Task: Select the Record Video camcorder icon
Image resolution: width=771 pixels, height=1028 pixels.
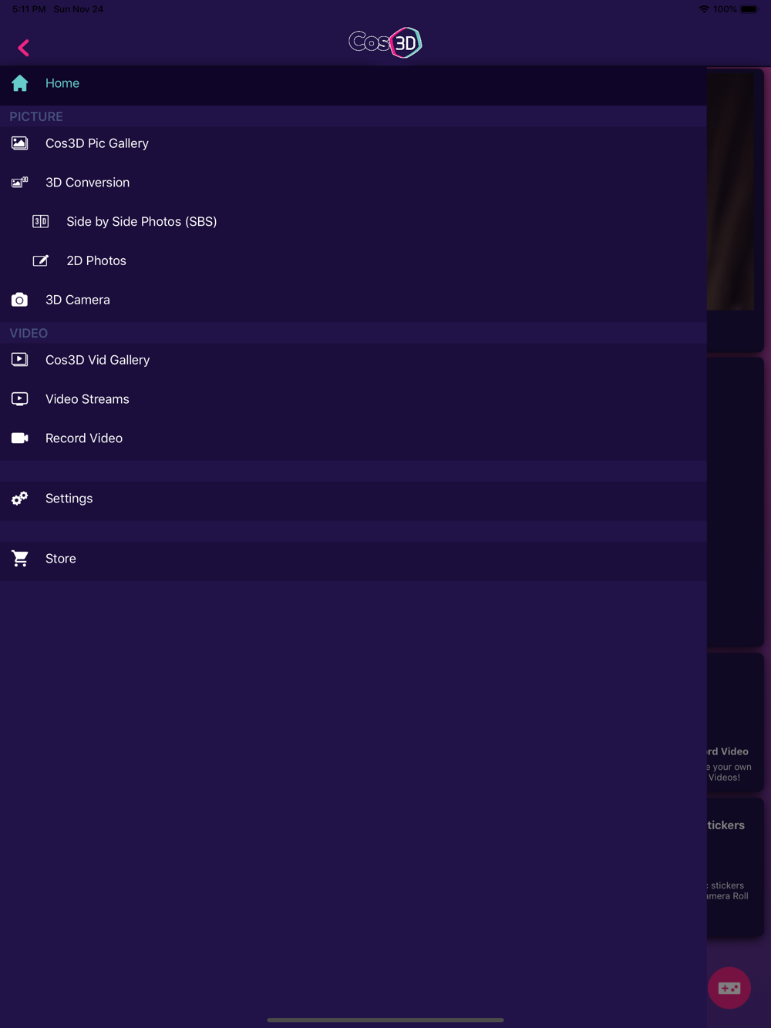Action: tap(19, 438)
